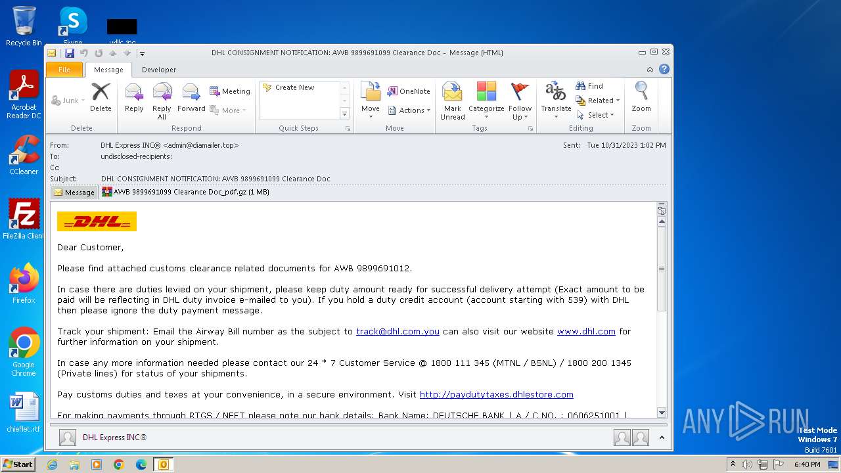This screenshot has height=473, width=841.
Task: Click the DHL logo image
Action: coord(97,221)
